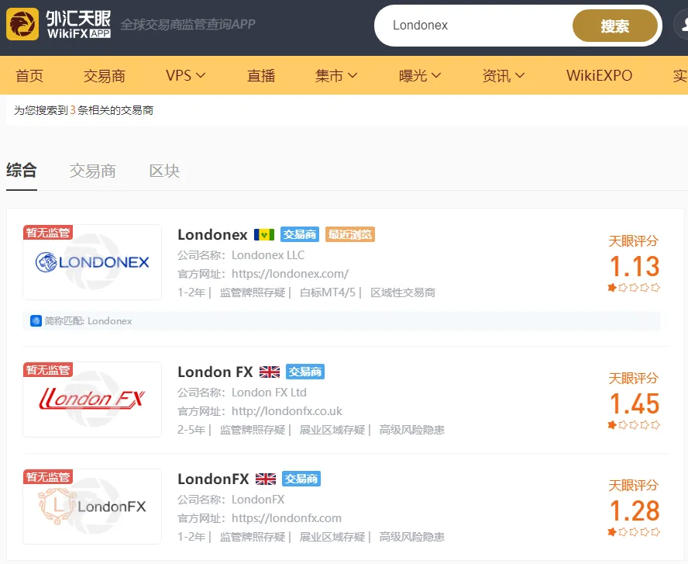Click the blue 交易商 tag beside Londonex

(x=300, y=234)
